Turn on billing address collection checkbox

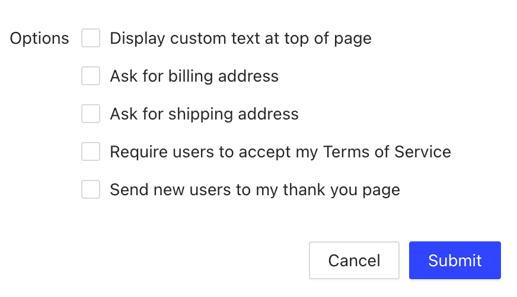pos(91,76)
